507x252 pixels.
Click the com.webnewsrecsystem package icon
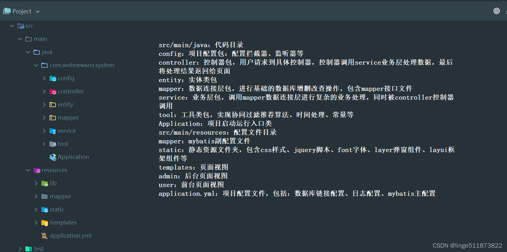(44, 65)
